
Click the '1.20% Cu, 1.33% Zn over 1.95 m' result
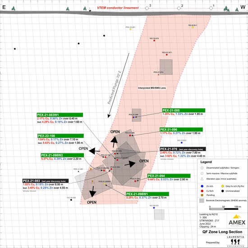(183, 114)
